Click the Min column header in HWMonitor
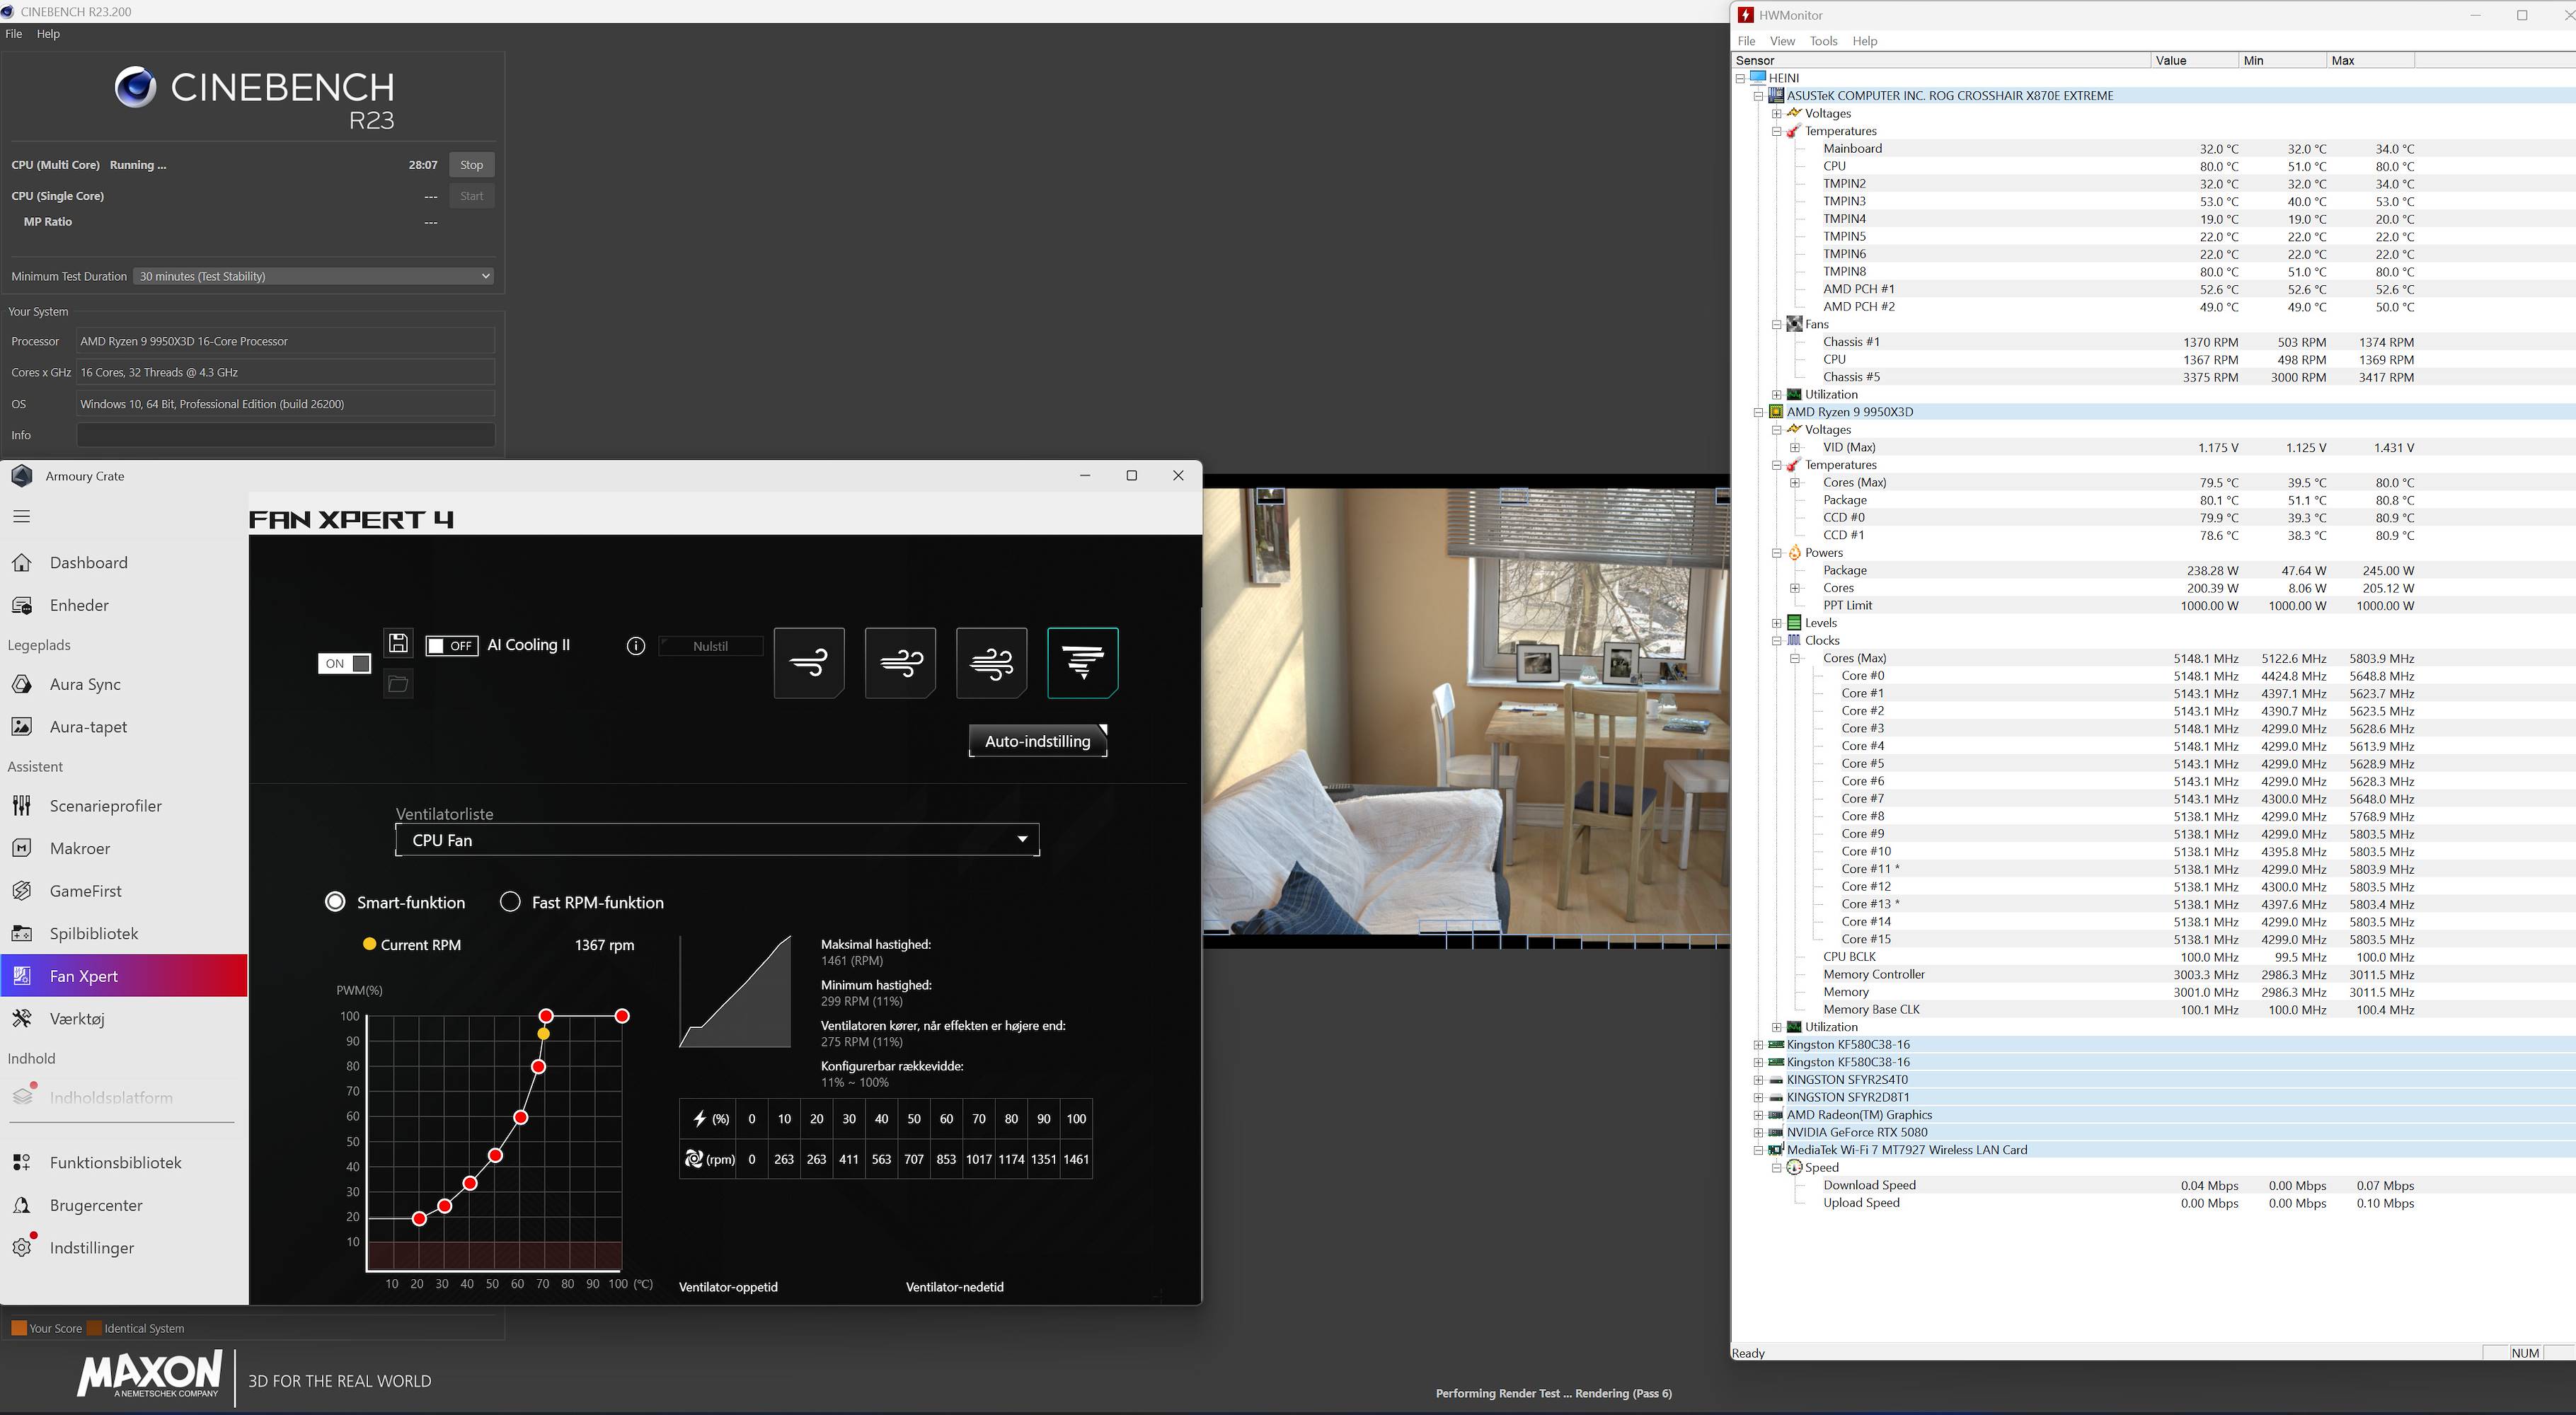 tap(2282, 61)
